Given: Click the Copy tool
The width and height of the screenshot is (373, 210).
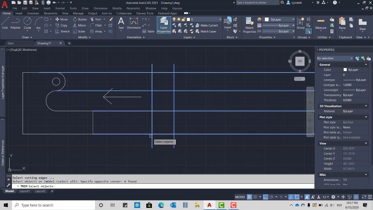Looking at the screenshot, I should [x=61, y=25].
